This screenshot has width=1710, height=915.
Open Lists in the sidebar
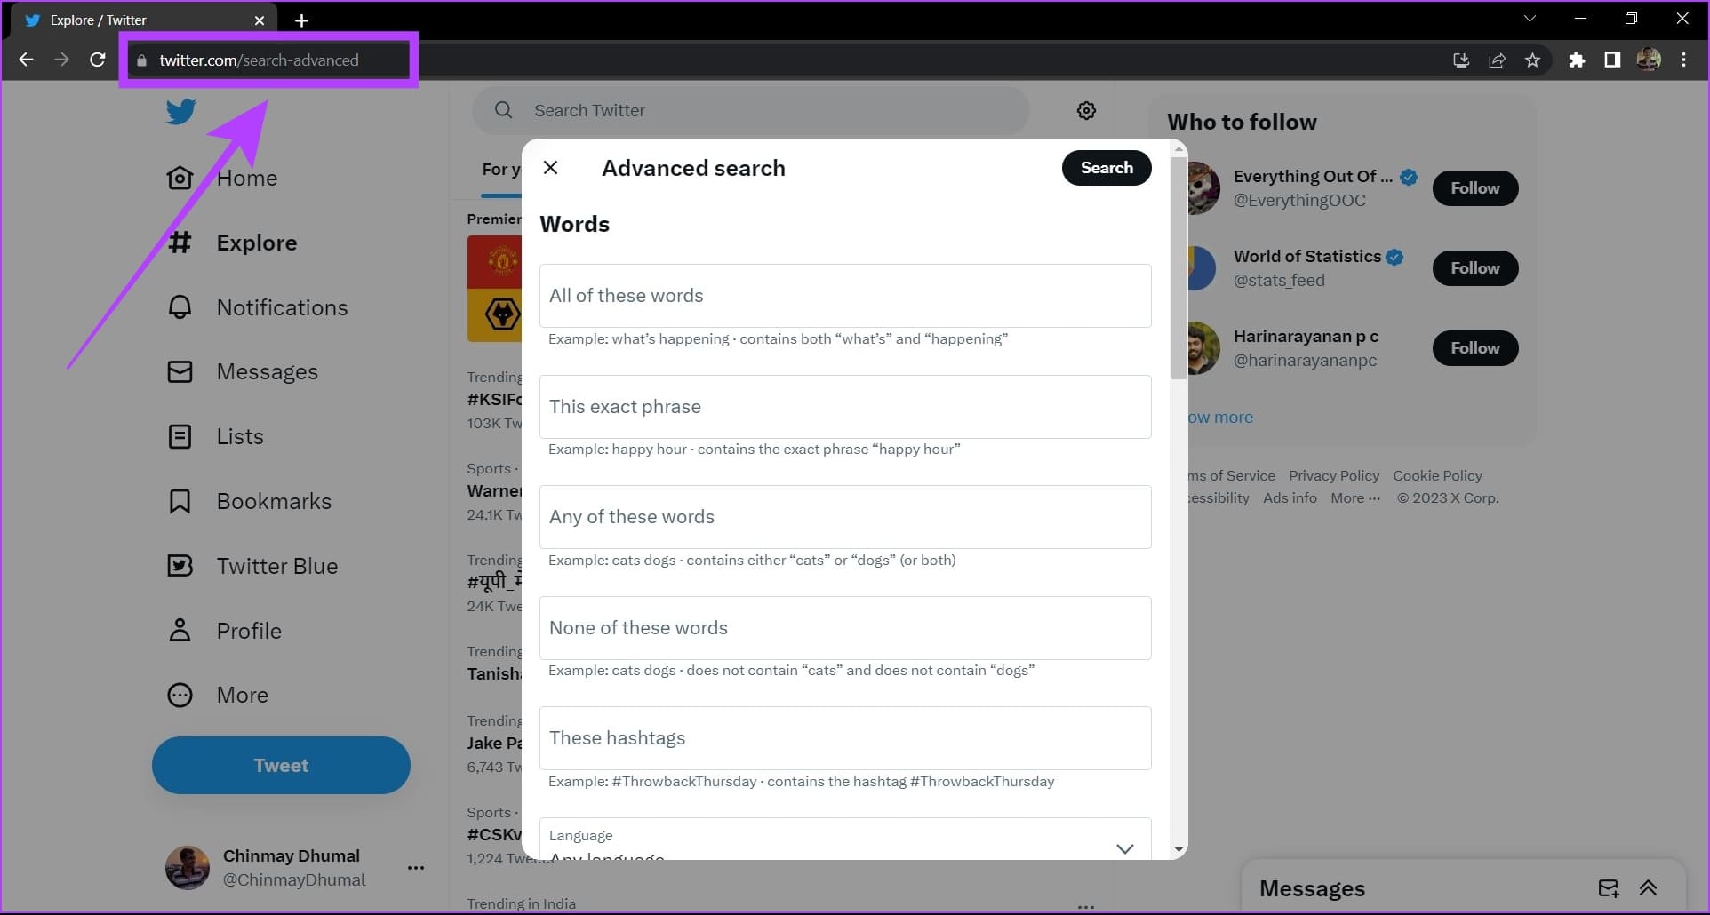point(215,436)
